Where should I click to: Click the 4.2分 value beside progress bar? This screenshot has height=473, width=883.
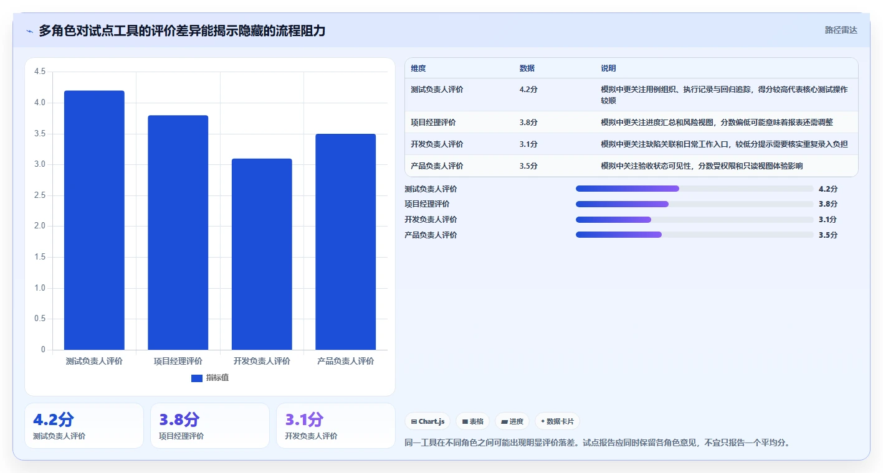point(828,189)
